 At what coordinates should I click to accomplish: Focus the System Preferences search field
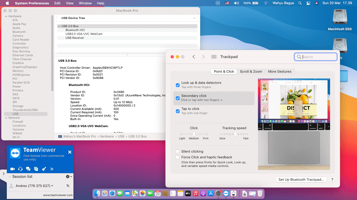[316, 57]
